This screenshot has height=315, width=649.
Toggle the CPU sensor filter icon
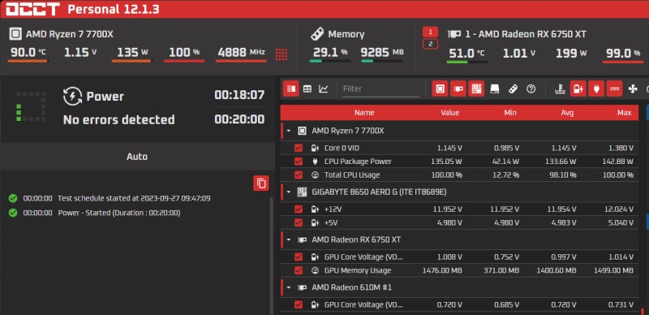click(x=440, y=88)
